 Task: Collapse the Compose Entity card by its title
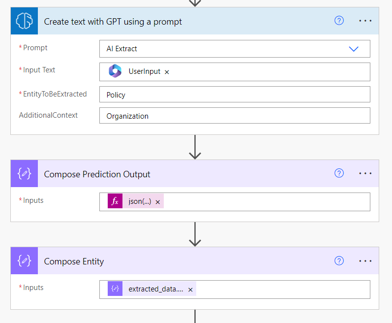(x=74, y=261)
